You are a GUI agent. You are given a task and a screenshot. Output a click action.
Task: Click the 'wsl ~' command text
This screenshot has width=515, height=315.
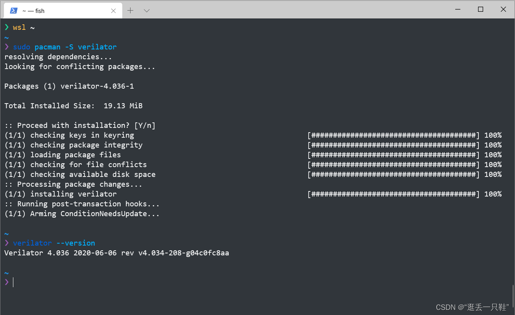coord(24,27)
